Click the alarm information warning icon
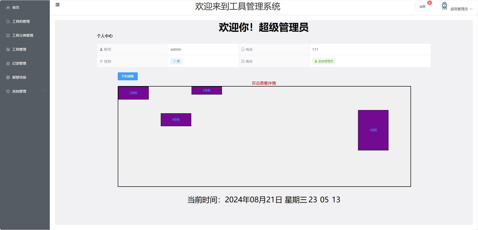 (8, 77)
